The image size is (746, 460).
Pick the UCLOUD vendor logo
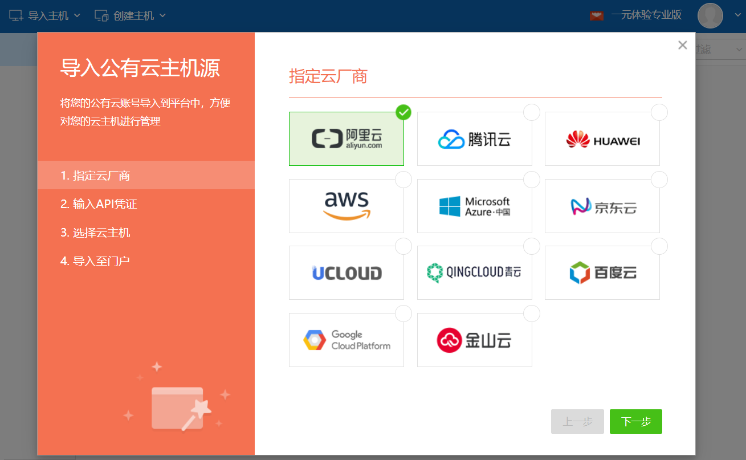point(346,272)
